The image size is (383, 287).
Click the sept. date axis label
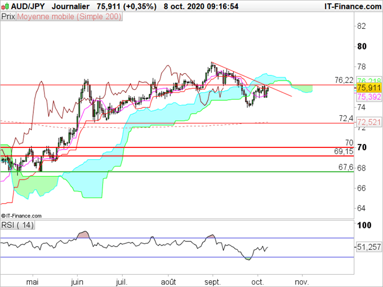212,282
